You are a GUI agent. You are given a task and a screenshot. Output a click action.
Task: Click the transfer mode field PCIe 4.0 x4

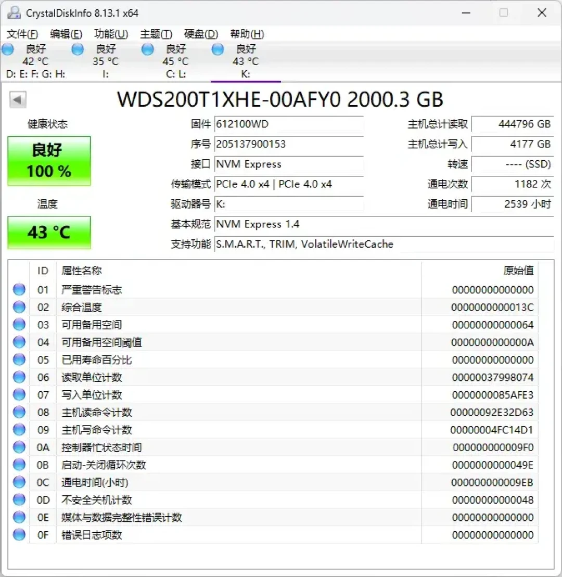coord(289,184)
